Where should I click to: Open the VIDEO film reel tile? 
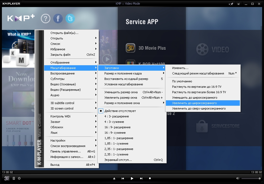(213, 49)
